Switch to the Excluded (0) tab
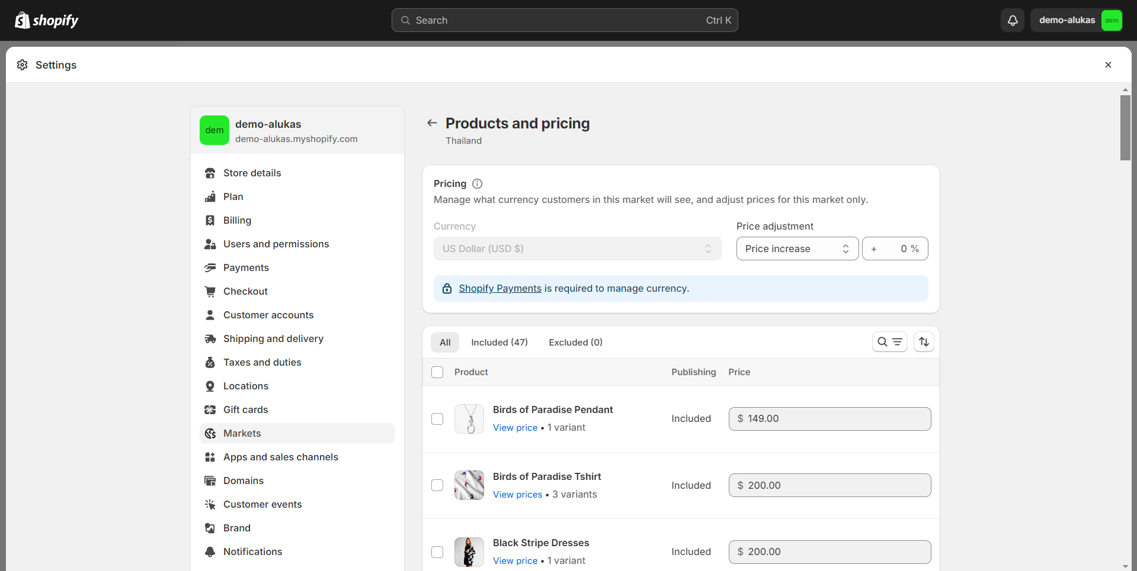1137x571 pixels. pyautogui.click(x=575, y=342)
